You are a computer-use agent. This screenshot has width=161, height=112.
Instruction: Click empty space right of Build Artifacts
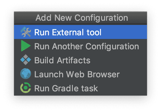tap(118, 60)
